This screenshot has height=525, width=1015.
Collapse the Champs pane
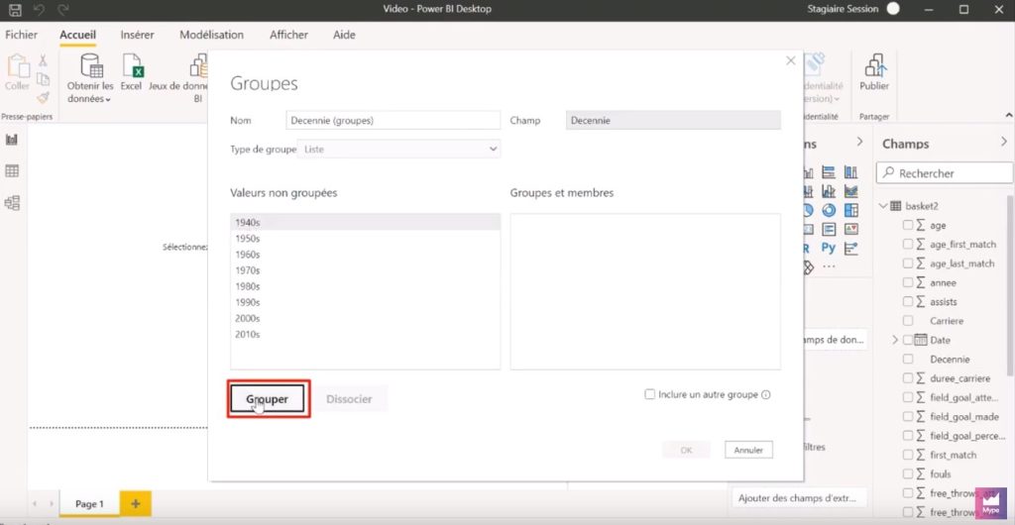[x=1003, y=142]
